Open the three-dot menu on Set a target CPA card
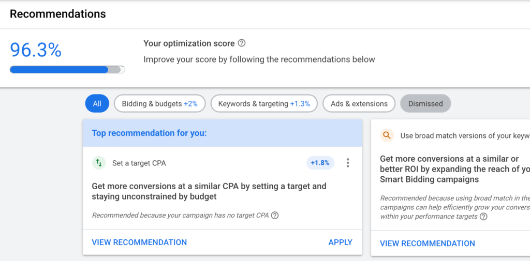This screenshot has width=530, height=261. (x=348, y=163)
